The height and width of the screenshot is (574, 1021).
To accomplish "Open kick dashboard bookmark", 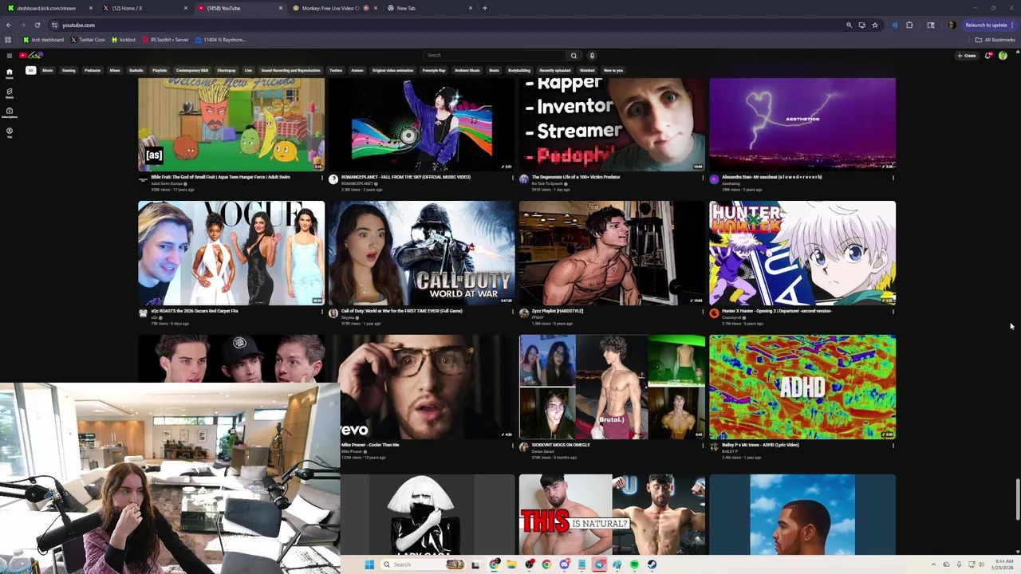I will 44,39.
